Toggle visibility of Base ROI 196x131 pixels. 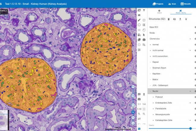pyautogui.click(x=195, y=27)
